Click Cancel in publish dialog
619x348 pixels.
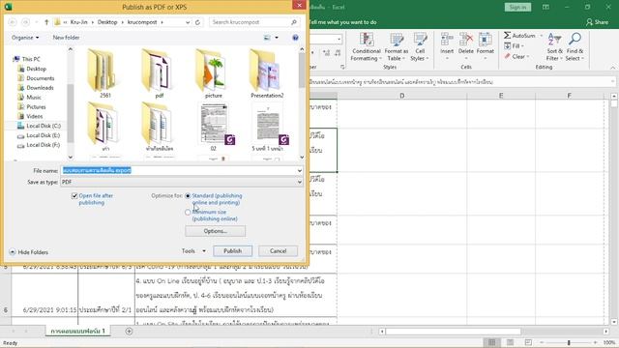[278, 251]
